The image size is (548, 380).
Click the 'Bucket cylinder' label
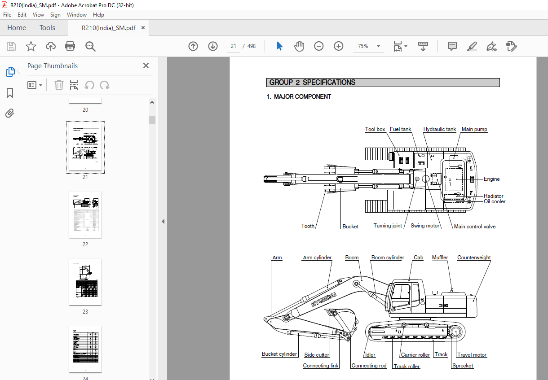[279, 354]
